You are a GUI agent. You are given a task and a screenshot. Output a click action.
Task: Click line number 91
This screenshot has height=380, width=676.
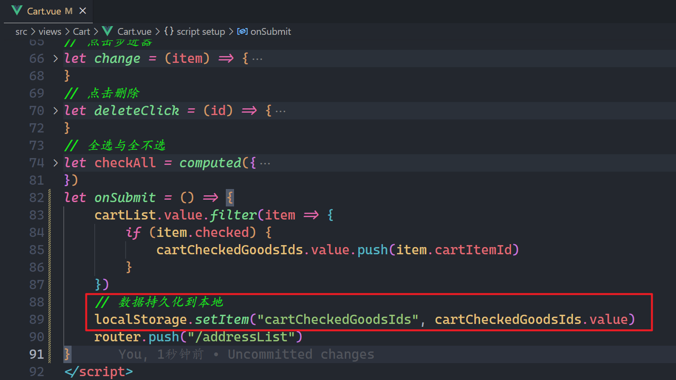click(37, 354)
